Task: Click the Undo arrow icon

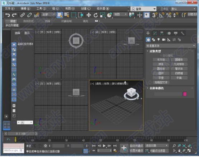Action: tap(8, 15)
